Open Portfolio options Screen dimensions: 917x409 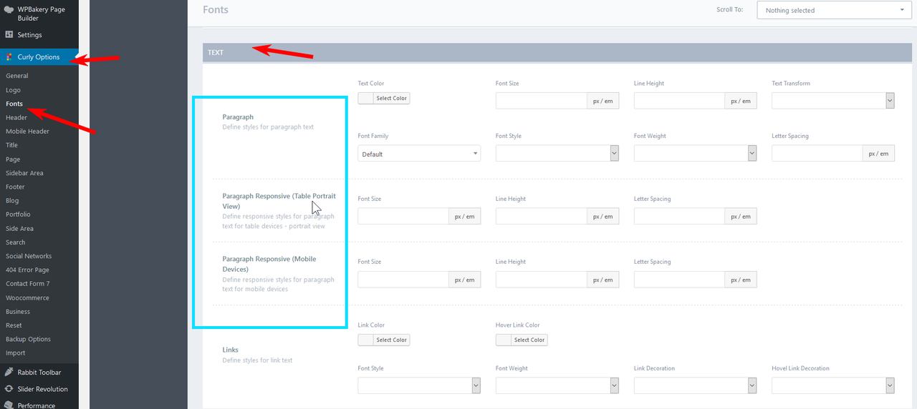click(18, 215)
